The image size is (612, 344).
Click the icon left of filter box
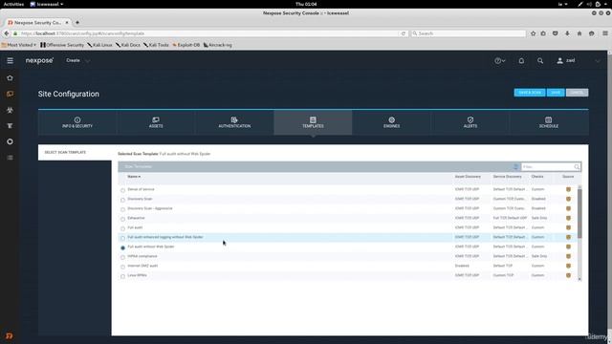click(x=515, y=167)
